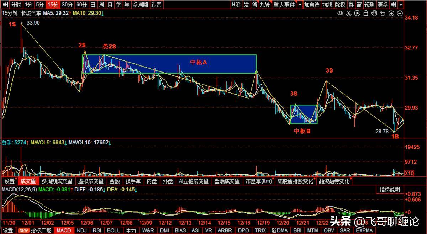Click the 简 button

254,5
